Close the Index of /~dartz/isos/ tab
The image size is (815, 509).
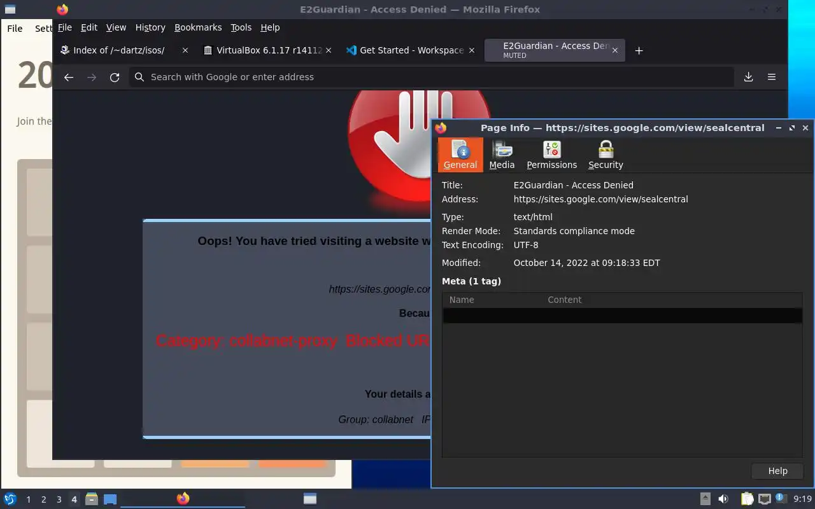tap(185, 50)
